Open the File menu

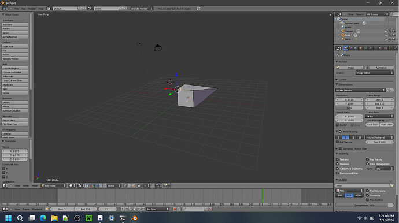(16, 9)
